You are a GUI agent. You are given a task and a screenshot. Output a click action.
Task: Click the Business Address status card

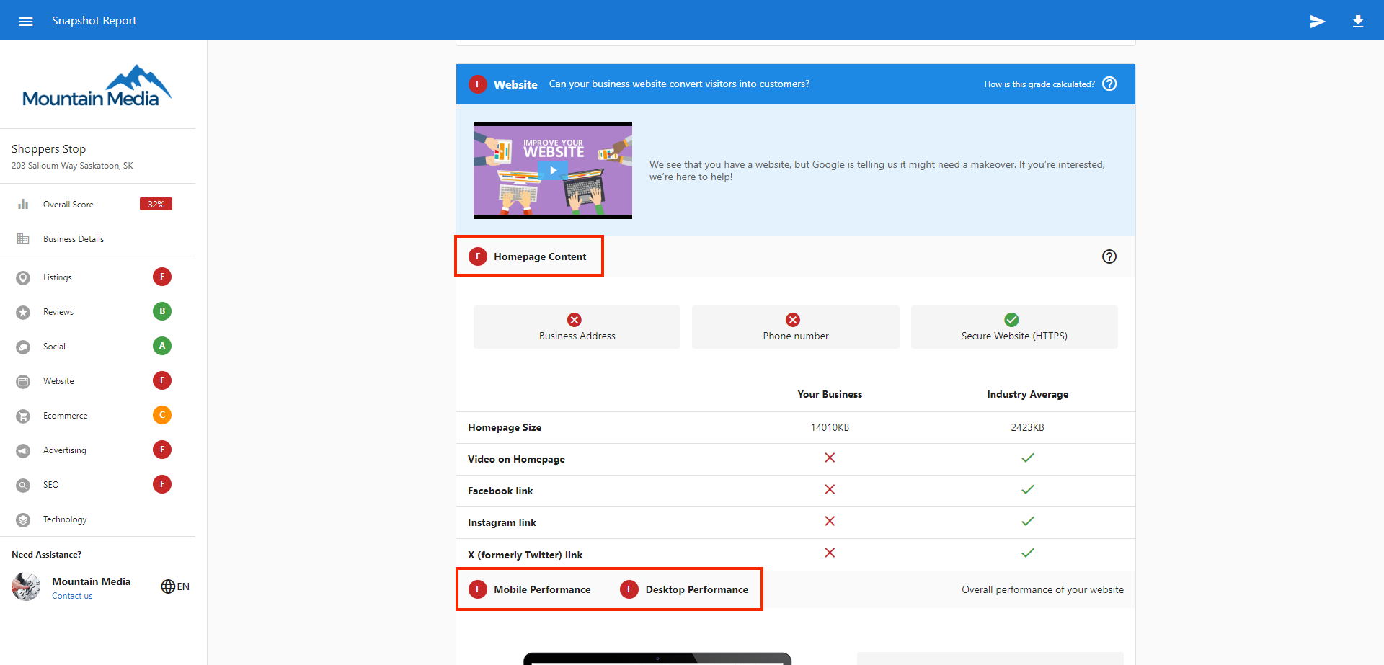click(x=577, y=327)
